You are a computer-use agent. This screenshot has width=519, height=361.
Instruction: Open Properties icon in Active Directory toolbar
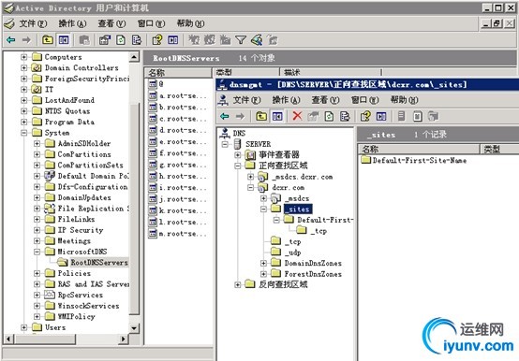(105, 40)
